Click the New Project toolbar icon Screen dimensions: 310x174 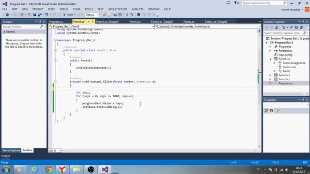coord(22,15)
